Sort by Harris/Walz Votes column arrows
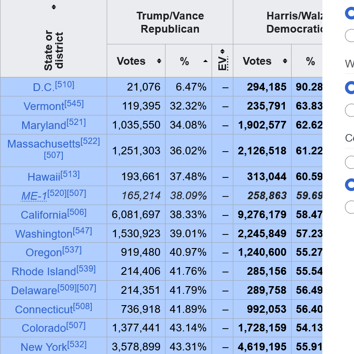The height and width of the screenshot is (354, 354). point(285,61)
